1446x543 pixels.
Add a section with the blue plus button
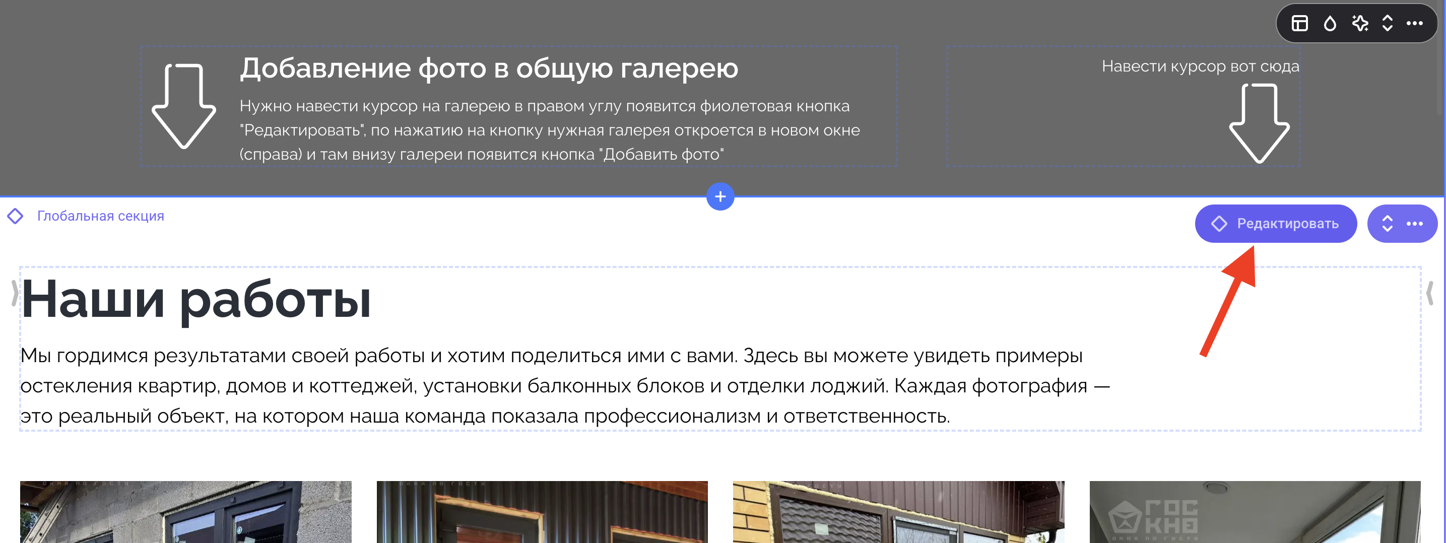pyautogui.click(x=720, y=197)
